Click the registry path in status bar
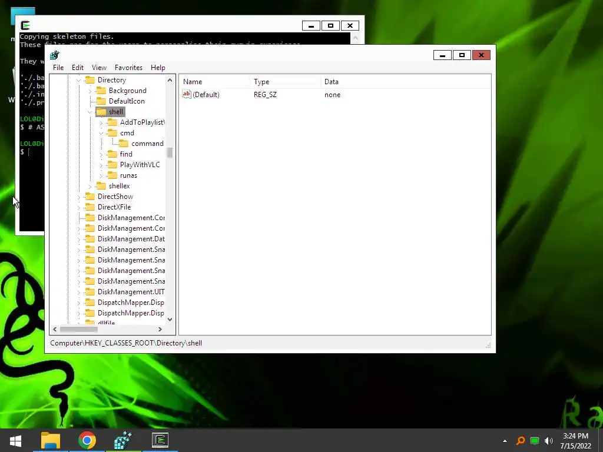The image size is (603, 452). [x=126, y=343]
